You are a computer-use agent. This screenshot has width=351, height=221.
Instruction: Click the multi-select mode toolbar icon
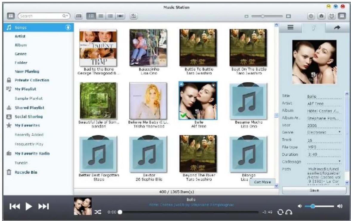(134, 16)
